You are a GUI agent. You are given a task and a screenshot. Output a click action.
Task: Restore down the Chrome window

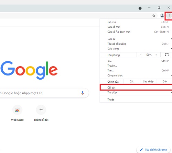coord(159,8)
